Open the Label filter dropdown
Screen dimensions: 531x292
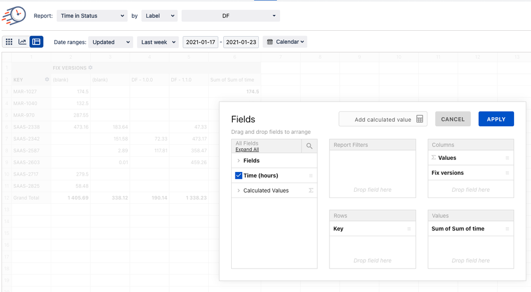pyautogui.click(x=159, y=15)
